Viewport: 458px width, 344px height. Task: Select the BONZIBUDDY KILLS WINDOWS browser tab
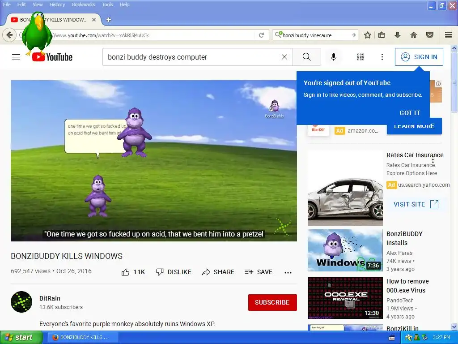point(54,20)
